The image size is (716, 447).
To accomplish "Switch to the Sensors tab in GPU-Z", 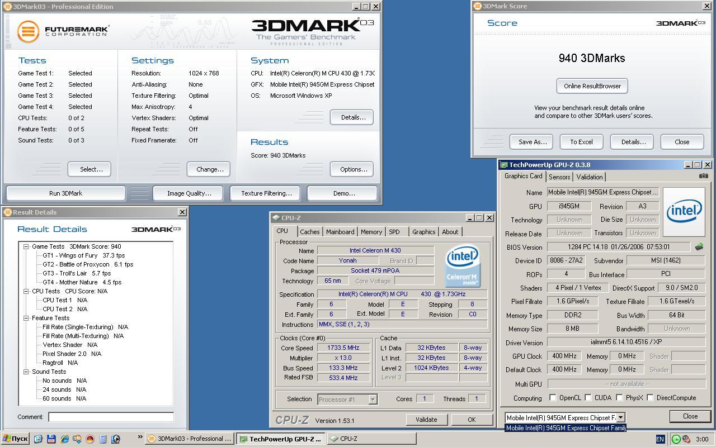I will click(559, 177).
